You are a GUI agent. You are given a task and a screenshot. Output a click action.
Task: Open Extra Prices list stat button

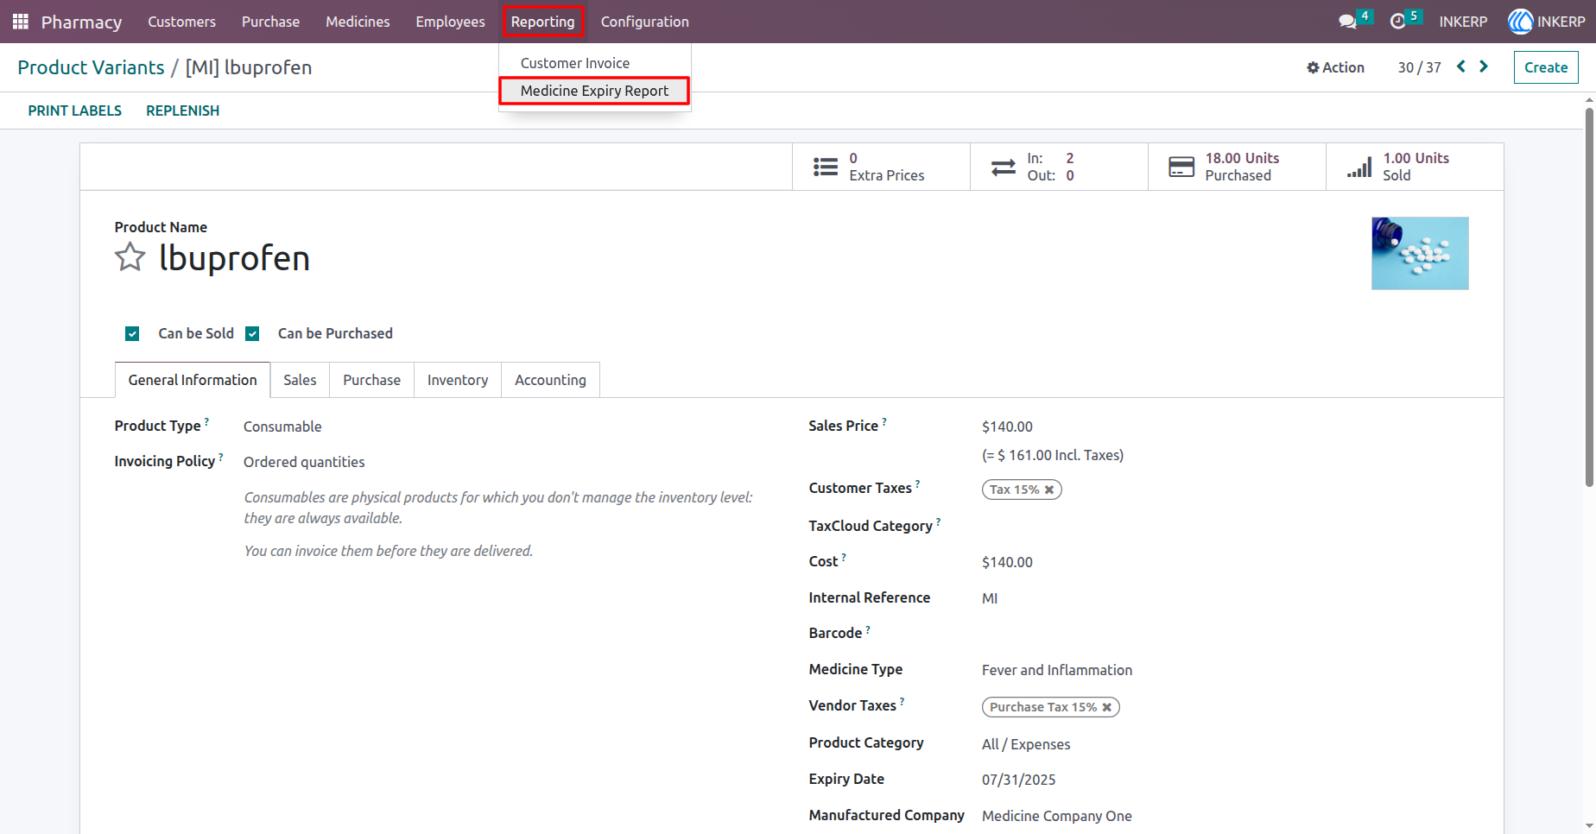[x=881, y=167]
